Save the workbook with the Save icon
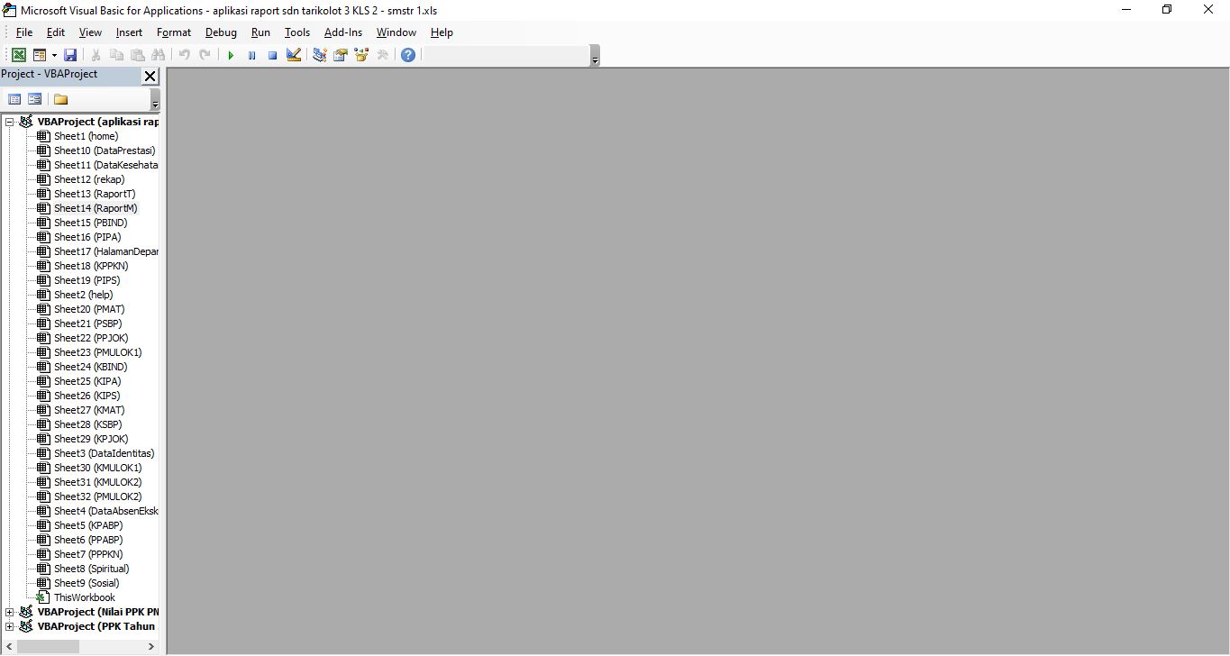 point(70,55)
